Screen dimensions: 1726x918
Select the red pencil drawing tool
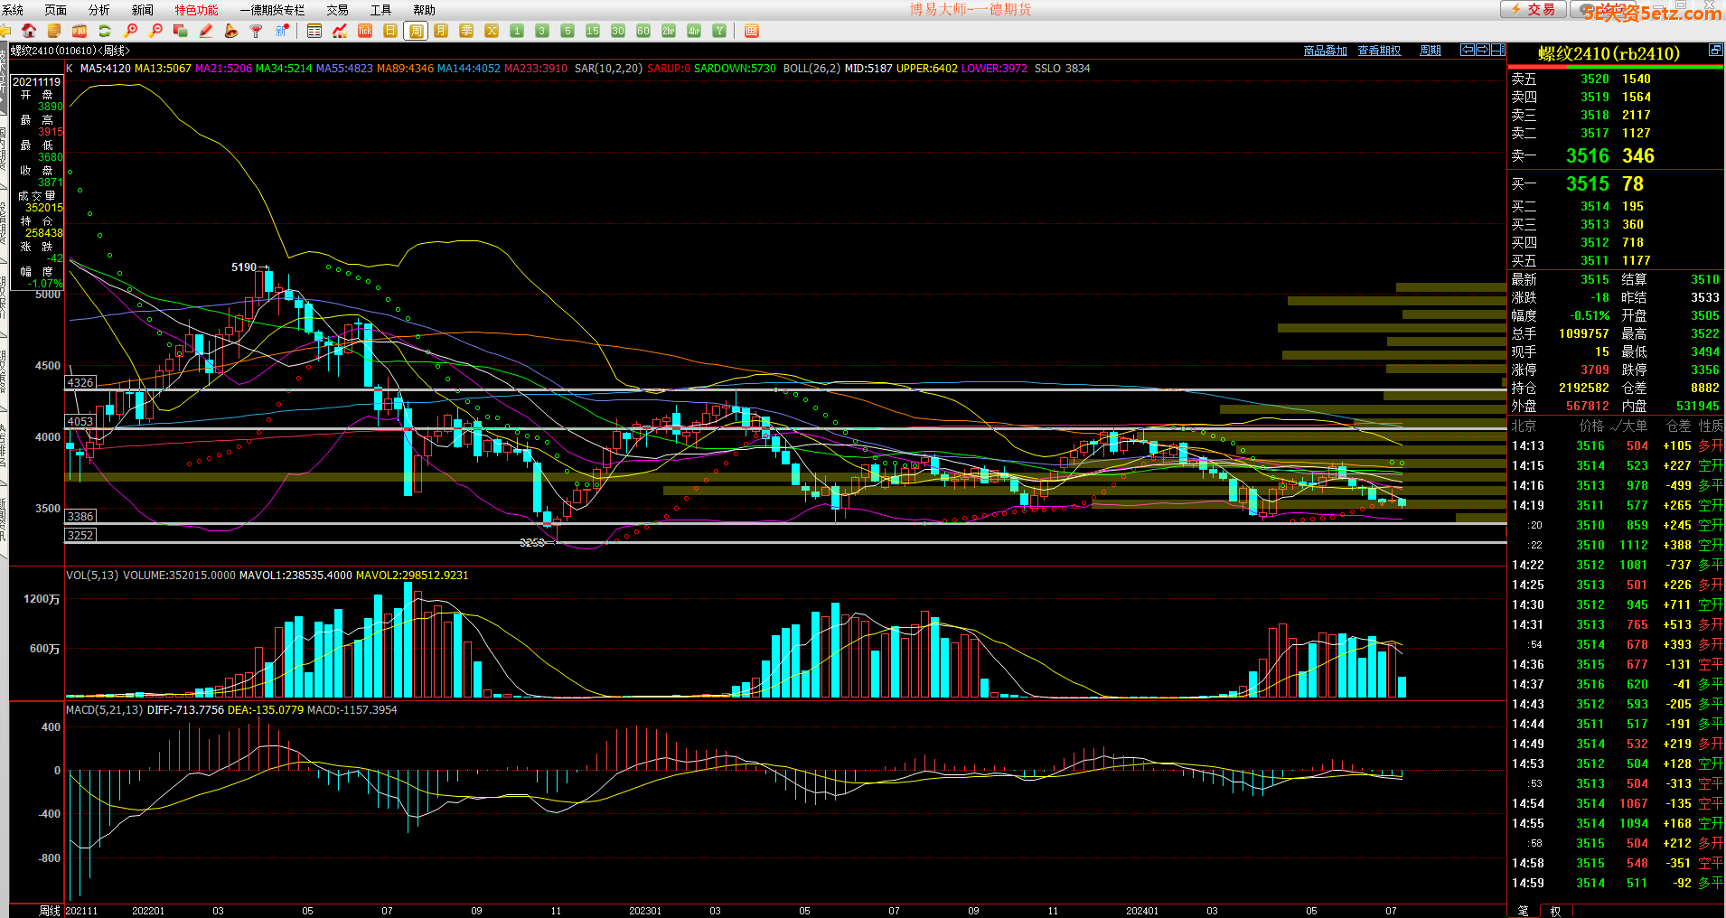[206, 31]
